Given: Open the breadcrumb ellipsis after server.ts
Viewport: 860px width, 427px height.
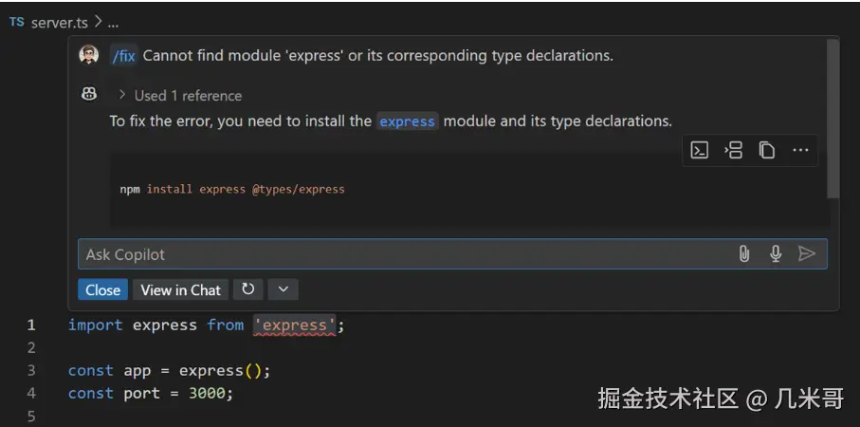Looking at the screenshot, I should click(113, 23).
